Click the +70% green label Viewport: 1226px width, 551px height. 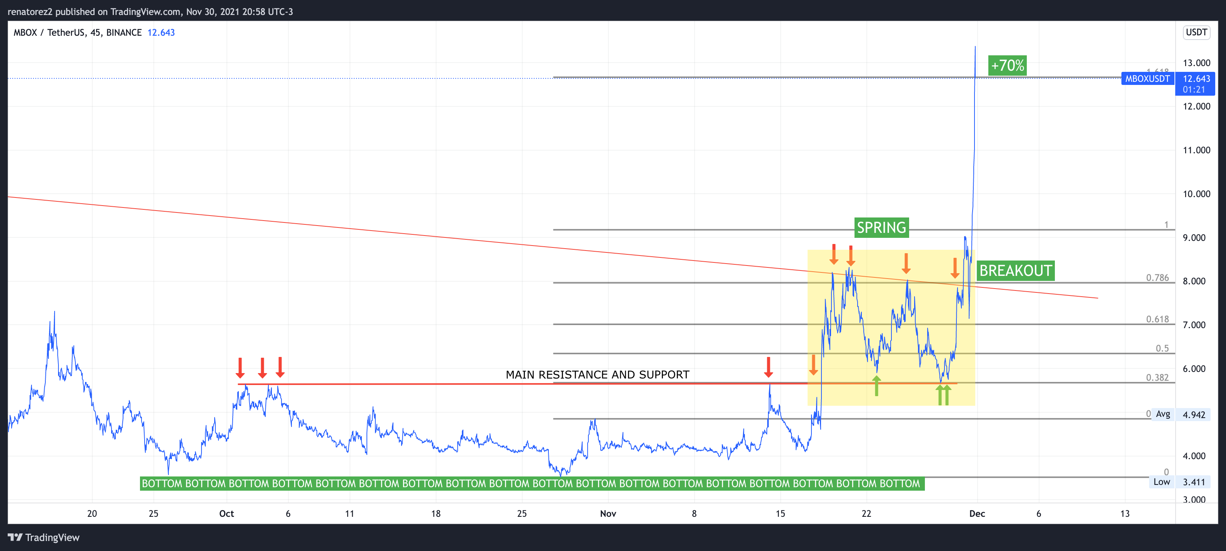tap(1007, 65)
